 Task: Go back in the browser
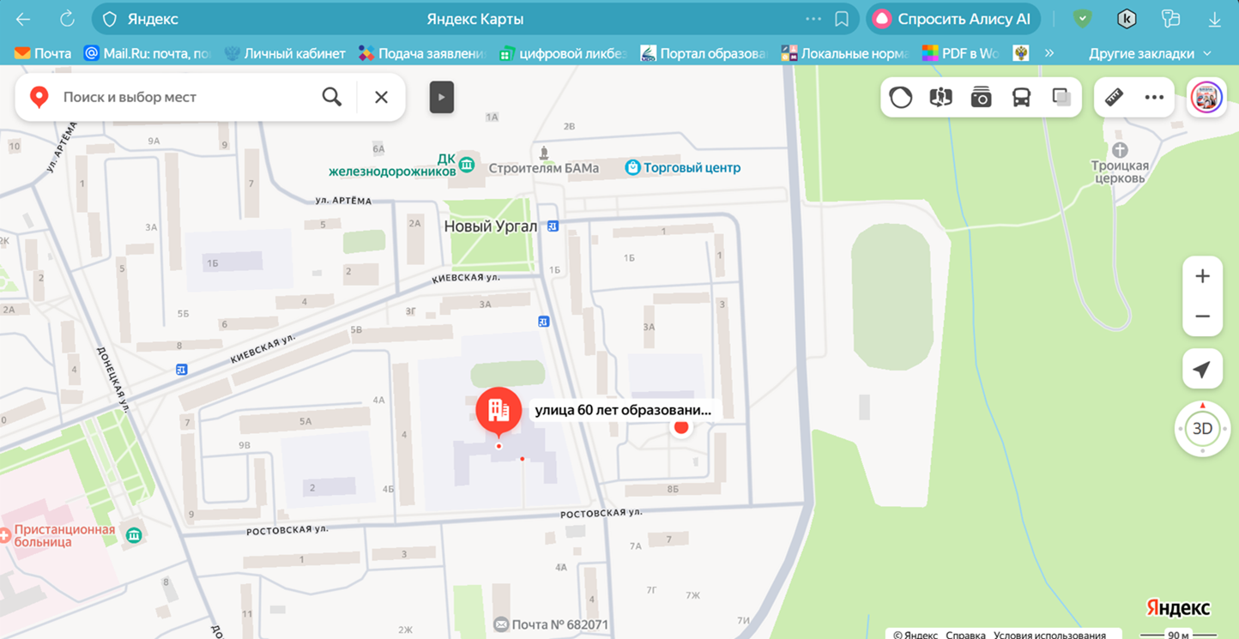click(23, 19)
